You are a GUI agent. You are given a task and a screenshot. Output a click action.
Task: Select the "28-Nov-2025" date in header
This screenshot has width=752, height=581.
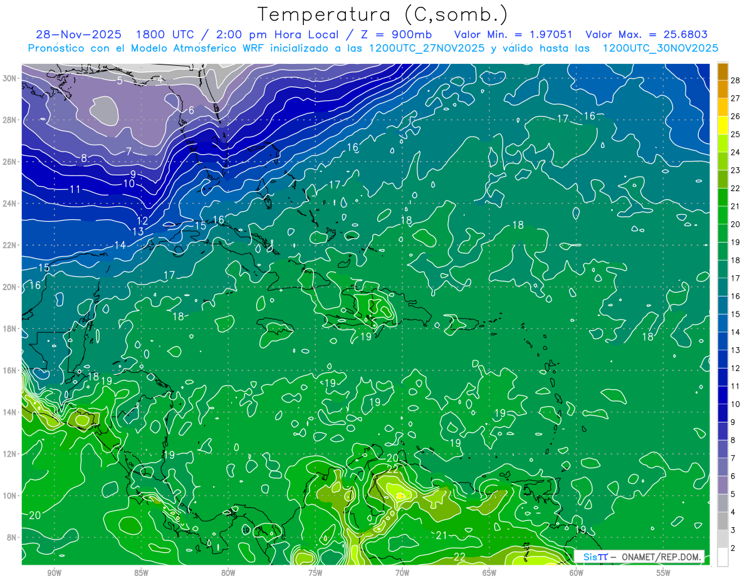[78, 34]
